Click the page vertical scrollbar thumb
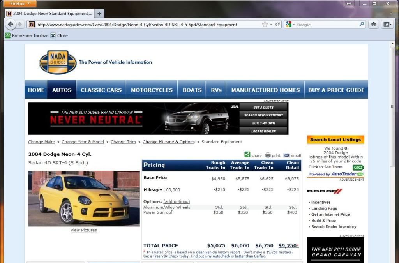Viewport: 399px width, 263px height. click(392, 106)
